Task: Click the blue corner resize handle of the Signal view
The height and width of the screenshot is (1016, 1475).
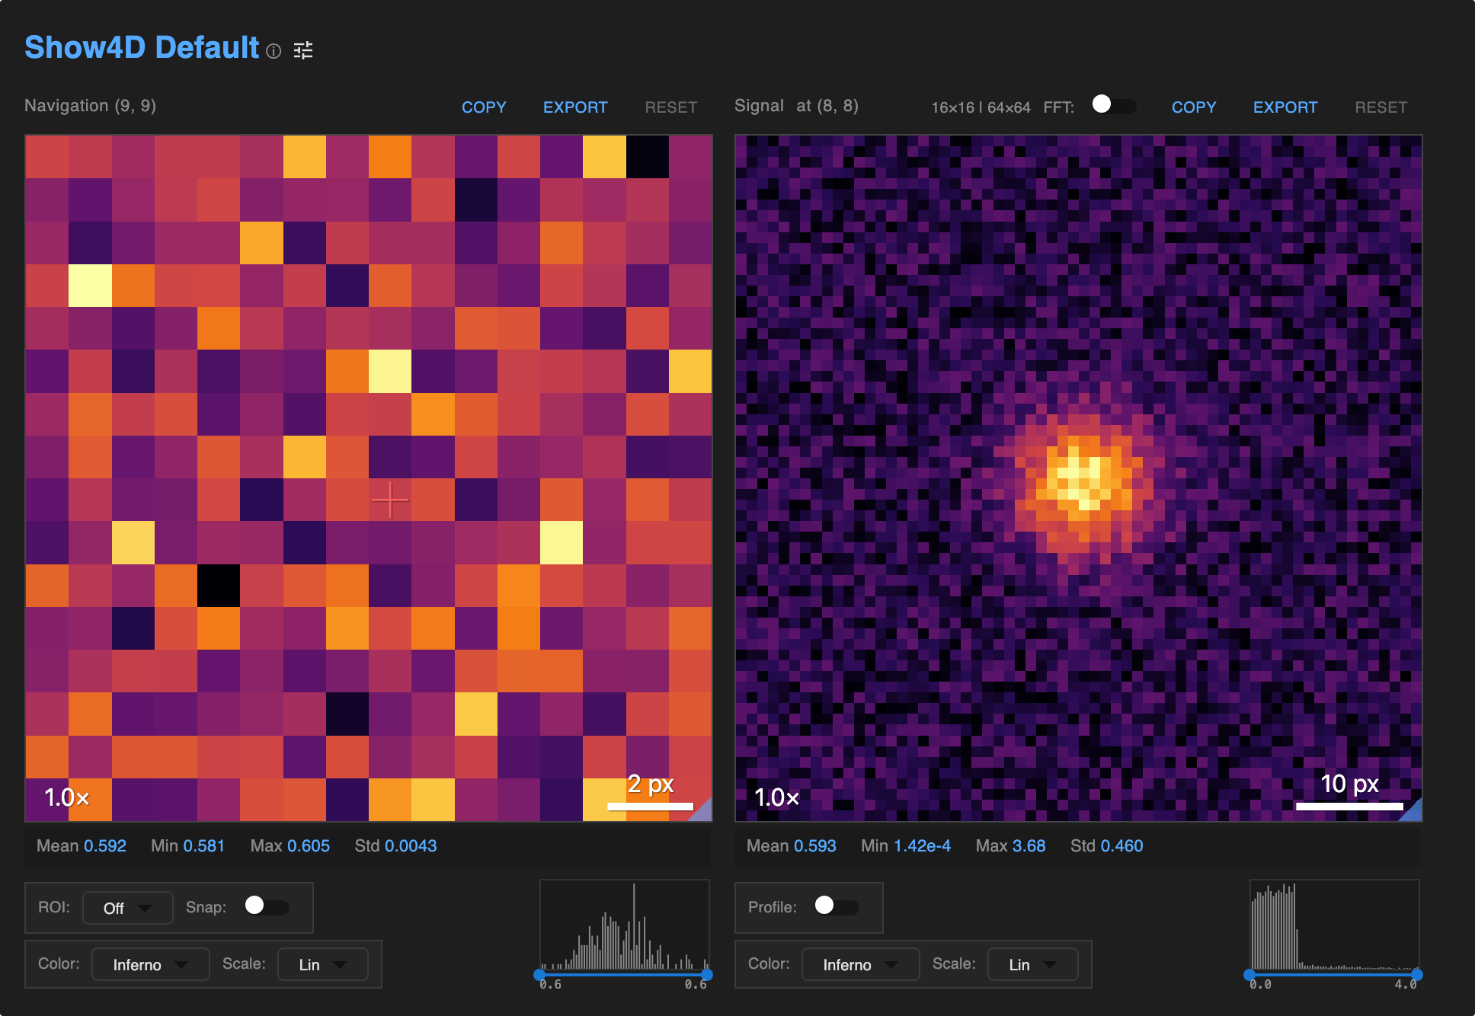Action: pos(1415,814)
